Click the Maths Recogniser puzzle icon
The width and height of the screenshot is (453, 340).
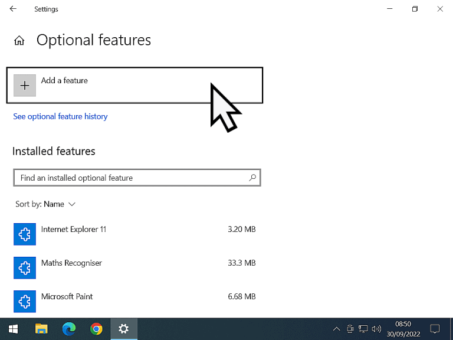[25, 268]
